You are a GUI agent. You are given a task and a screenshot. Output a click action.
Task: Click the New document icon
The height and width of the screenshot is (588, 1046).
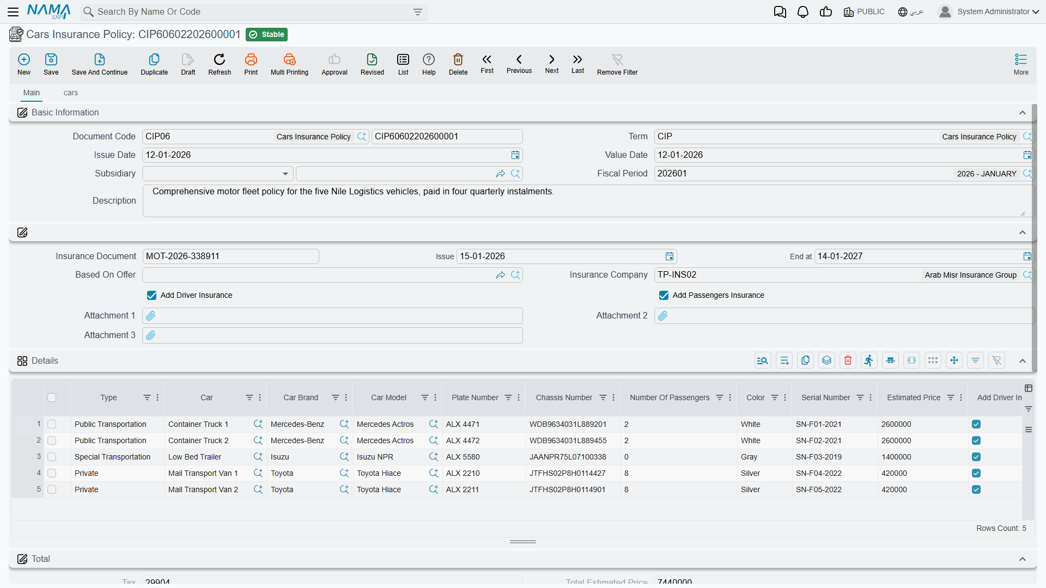pyautogui.click(x=24, y=59)
